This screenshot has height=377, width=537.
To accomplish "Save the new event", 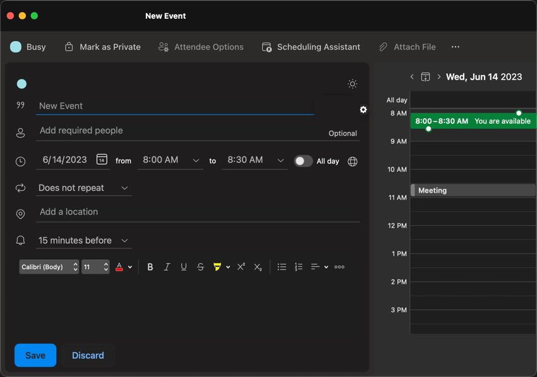I will 35,356.
